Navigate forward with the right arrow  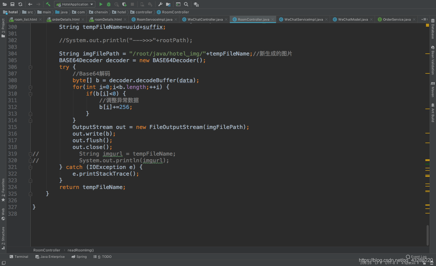[38, 4]
